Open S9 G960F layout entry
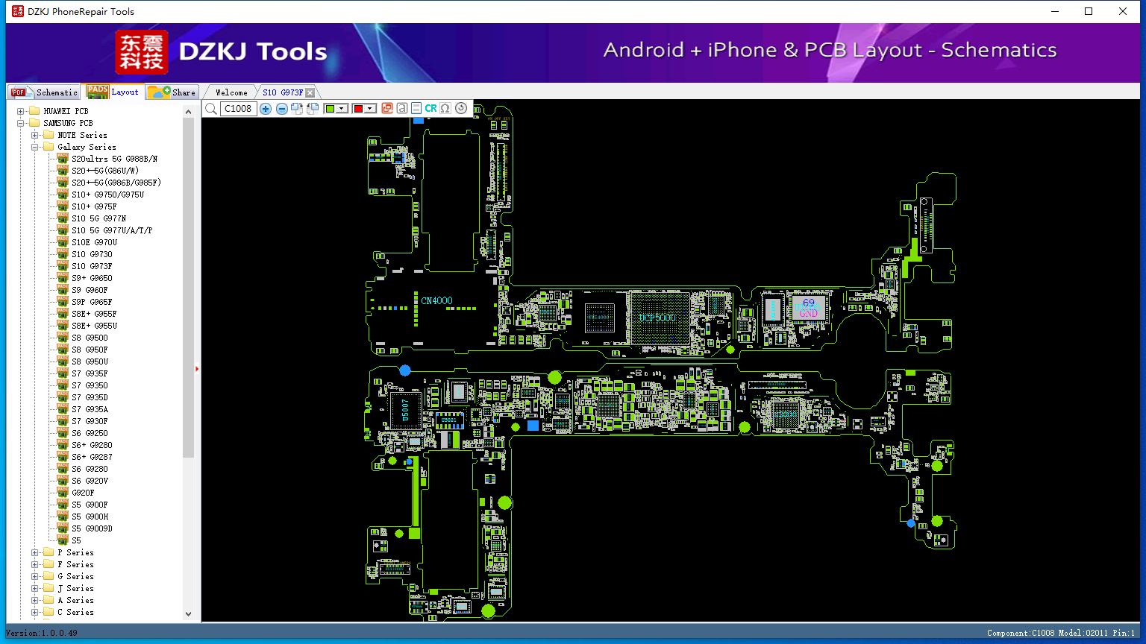Image resolution: width=1146 pixels, height=644 pixels. [x=90, y=290]
